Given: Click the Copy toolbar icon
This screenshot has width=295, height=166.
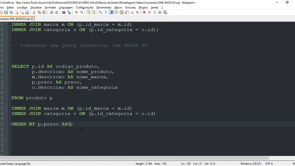Looking at the screenshot, I should (x=39, y=12).
